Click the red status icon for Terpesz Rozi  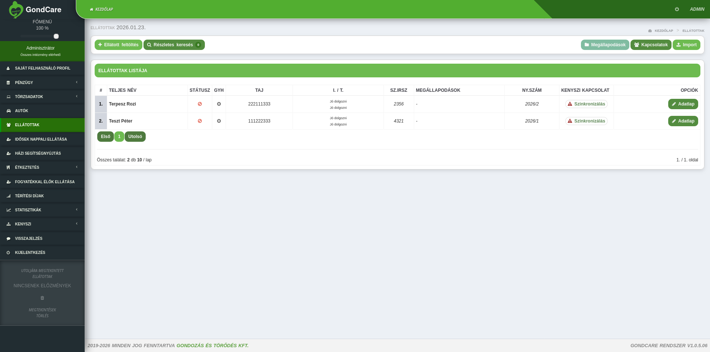[200, 104]
